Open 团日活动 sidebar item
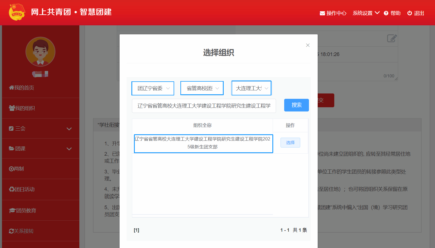435x248 pixels. point(22,189)
